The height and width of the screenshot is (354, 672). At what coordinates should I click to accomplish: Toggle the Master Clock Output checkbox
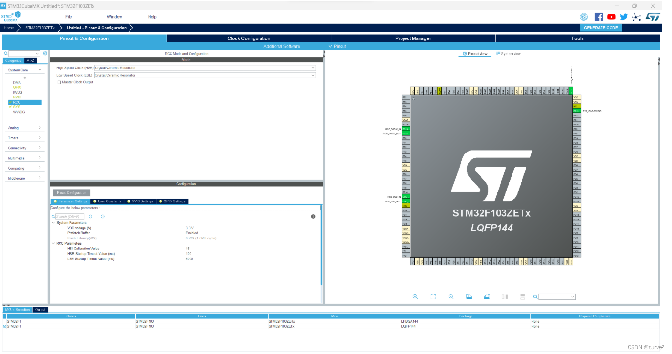tap(59, 82)
